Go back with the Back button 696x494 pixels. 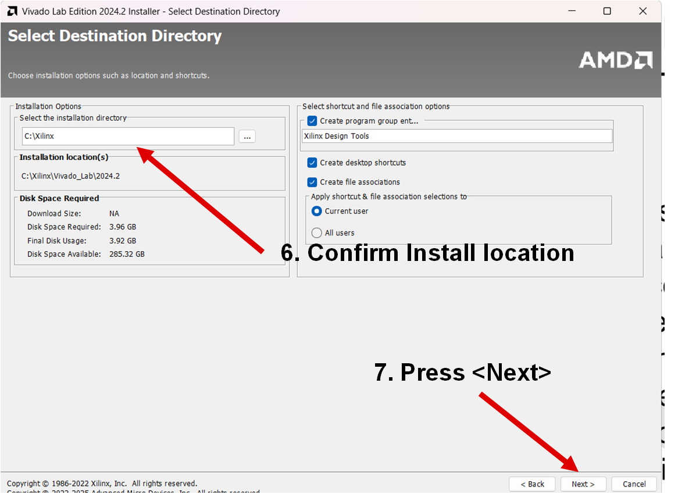point(533,484)
